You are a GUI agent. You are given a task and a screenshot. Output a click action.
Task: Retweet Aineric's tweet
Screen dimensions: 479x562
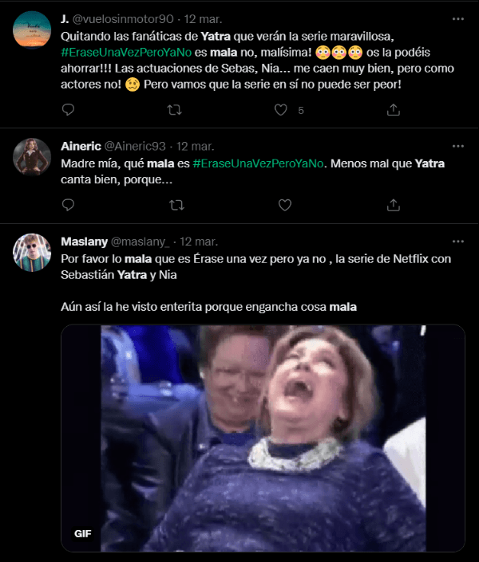point(176,205)
